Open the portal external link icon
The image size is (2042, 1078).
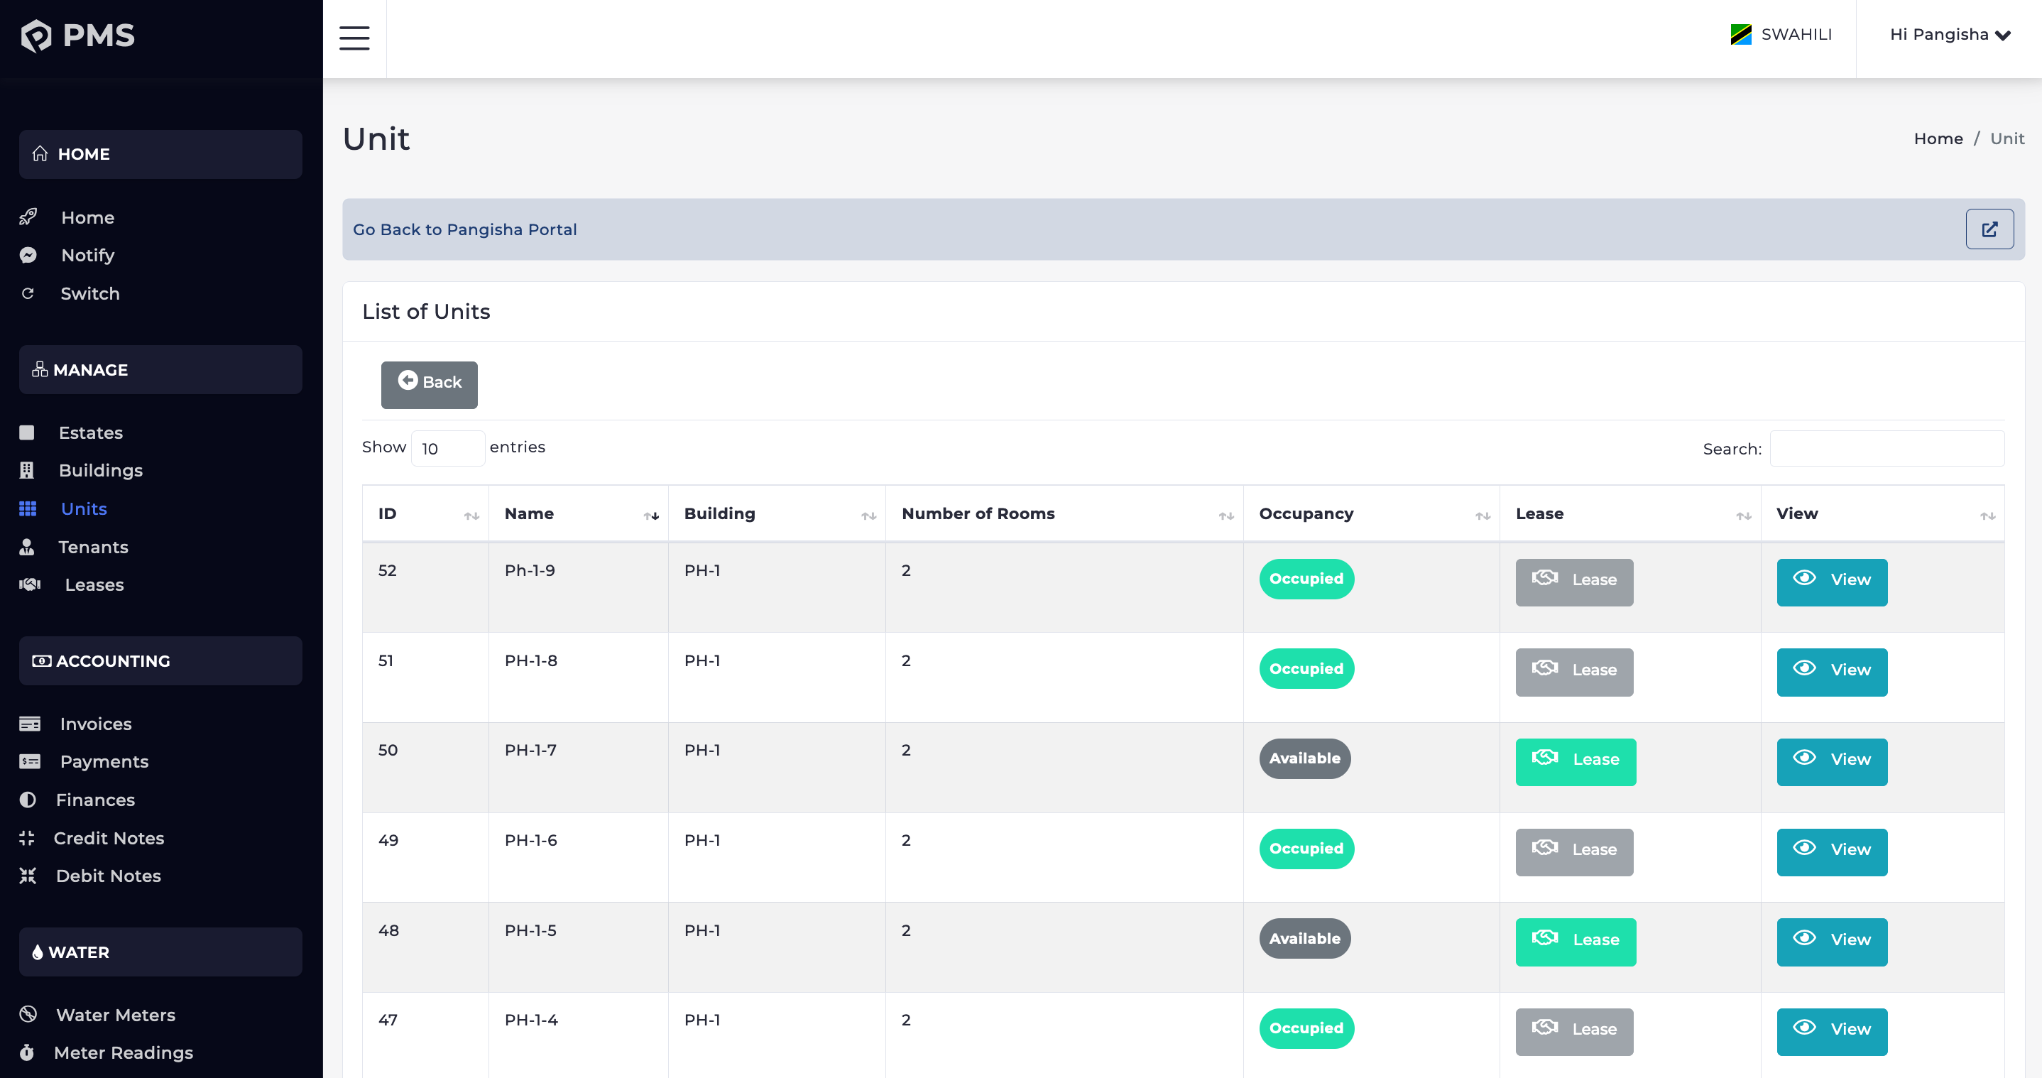pos(1989,229)
